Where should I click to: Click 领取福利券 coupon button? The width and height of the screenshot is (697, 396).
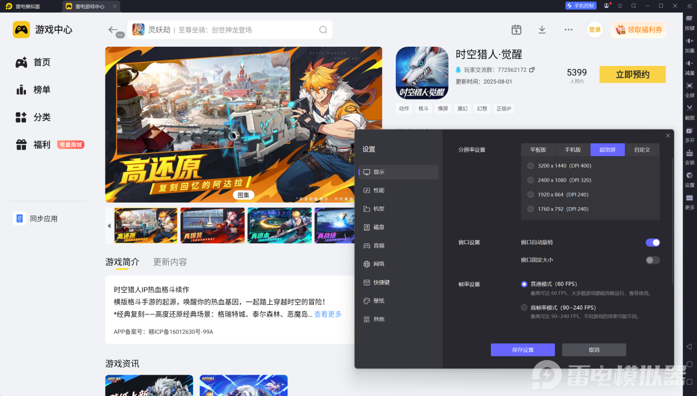638,30
